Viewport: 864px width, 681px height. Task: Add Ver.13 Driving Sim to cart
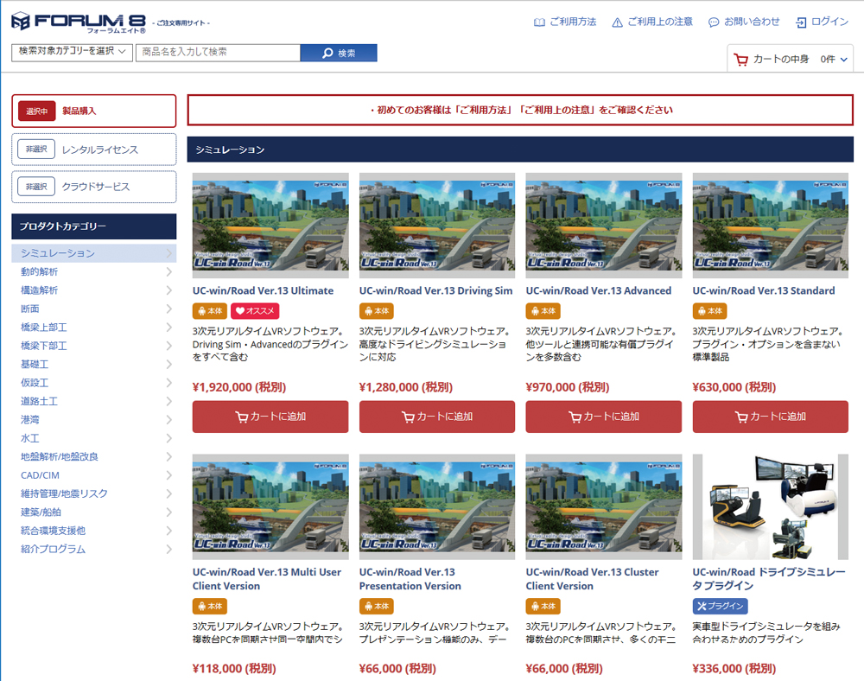coord(437,417)
